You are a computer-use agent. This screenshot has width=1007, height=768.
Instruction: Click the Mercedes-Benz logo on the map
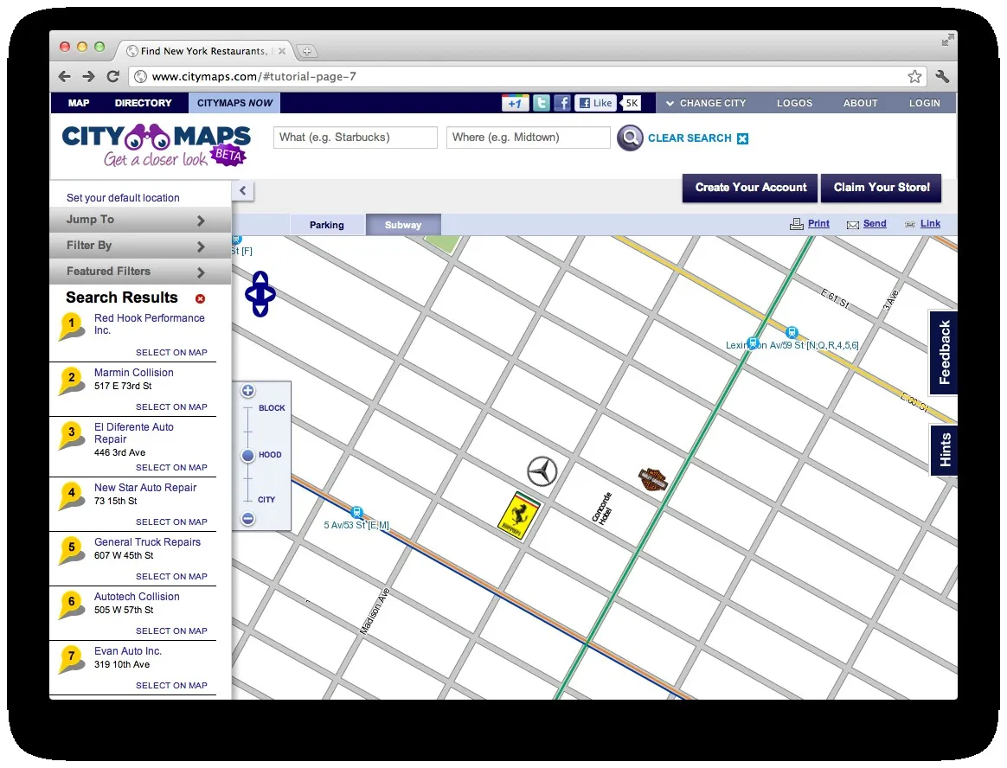(542, 471)
